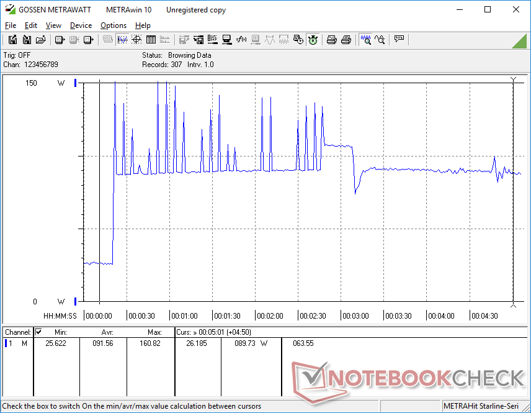Toggle the green stopwatch timer icon
Screen dimensions: 531x413
pyautogui.click(x=313, y=40)
